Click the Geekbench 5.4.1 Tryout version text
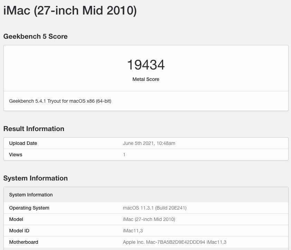Viewport: 291px width, 250px height. click(60, 101)
